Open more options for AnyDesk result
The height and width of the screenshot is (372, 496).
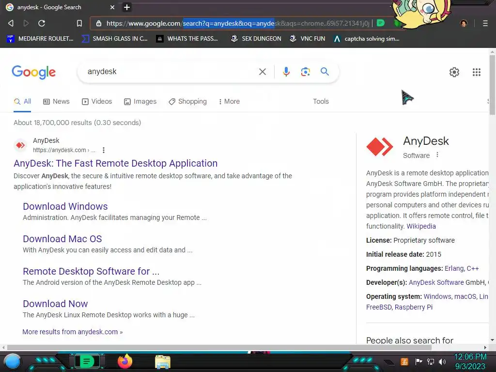[x=104, y=150]
